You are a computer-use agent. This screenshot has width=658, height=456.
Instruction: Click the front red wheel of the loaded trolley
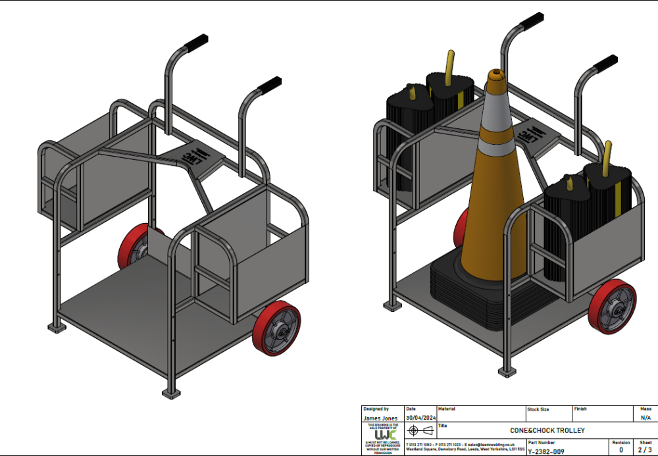click(x=613, y=307)
